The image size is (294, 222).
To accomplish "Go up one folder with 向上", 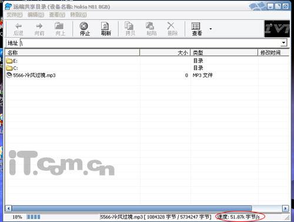I will (x=60, y=29).
